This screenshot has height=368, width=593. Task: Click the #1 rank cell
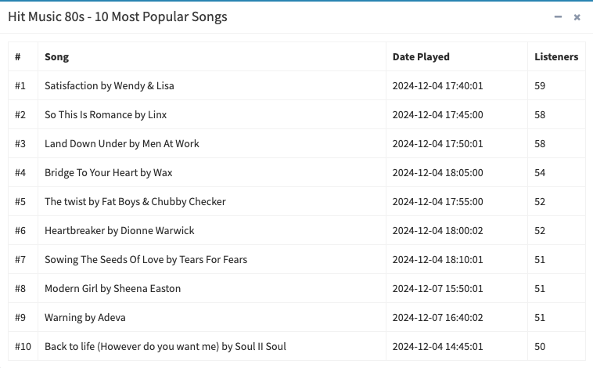[x=23, y=85]
